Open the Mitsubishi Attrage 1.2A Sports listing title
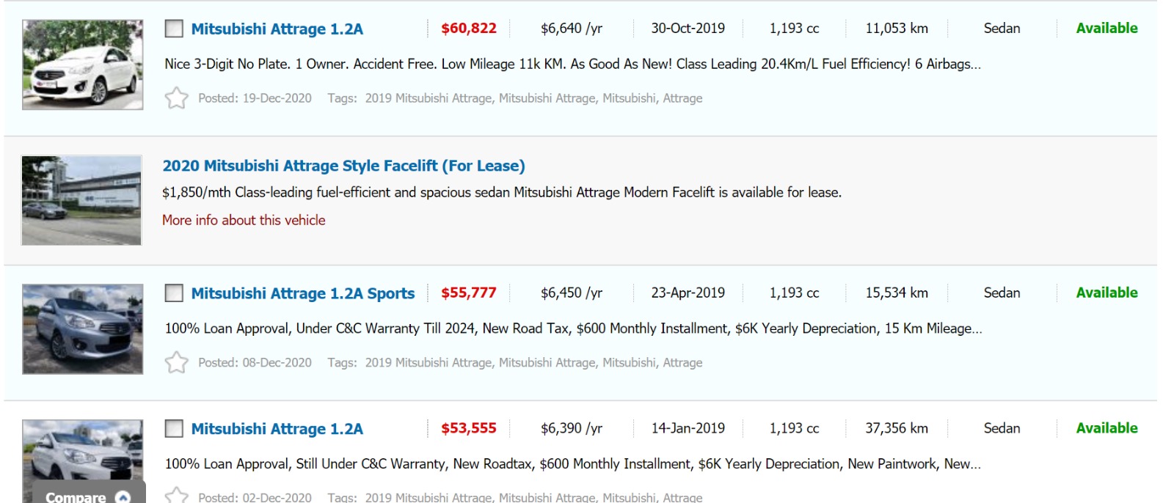Viewport: 1174px width, 503px height. point(302,293)
